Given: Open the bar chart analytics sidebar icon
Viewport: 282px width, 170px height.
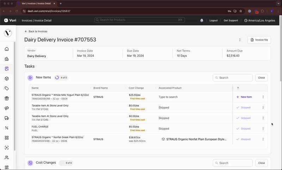Looking at the screenshot, I should (7, 59).
